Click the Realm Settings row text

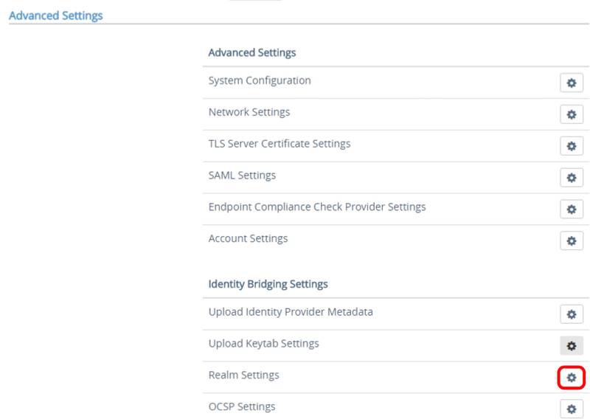point(243,375)
